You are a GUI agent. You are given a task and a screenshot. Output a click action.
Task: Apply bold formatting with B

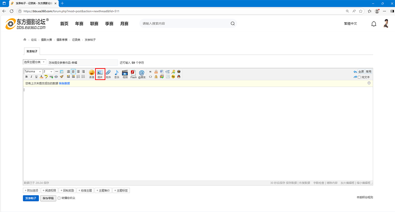tap(26, 77)
